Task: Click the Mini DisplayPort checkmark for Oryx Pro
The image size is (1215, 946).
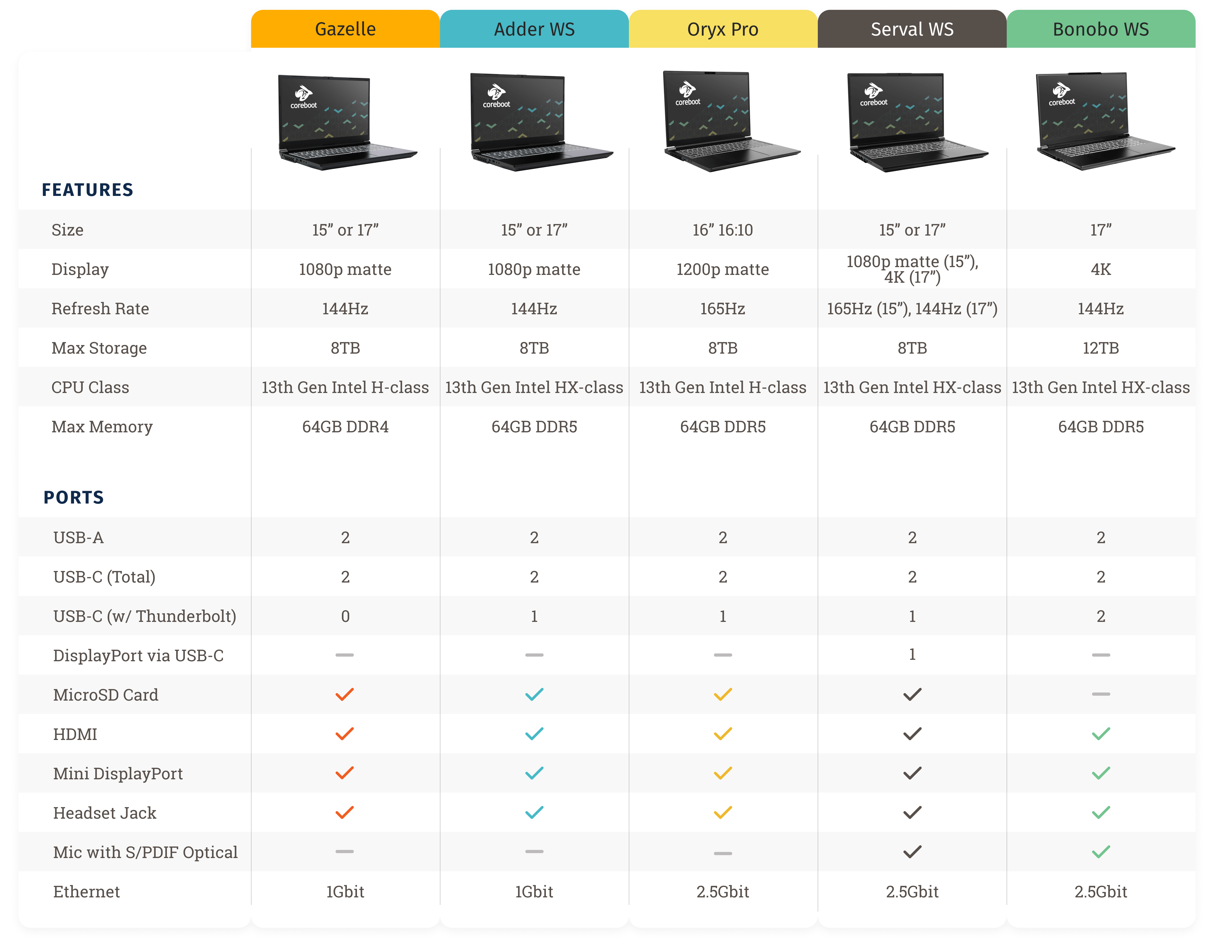Action: pos(723,772)
